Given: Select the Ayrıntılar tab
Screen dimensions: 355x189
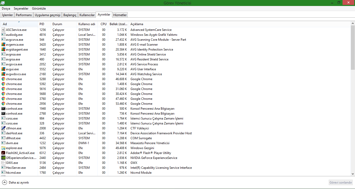Looking at the screenshot, I should (x=104, y=15).
